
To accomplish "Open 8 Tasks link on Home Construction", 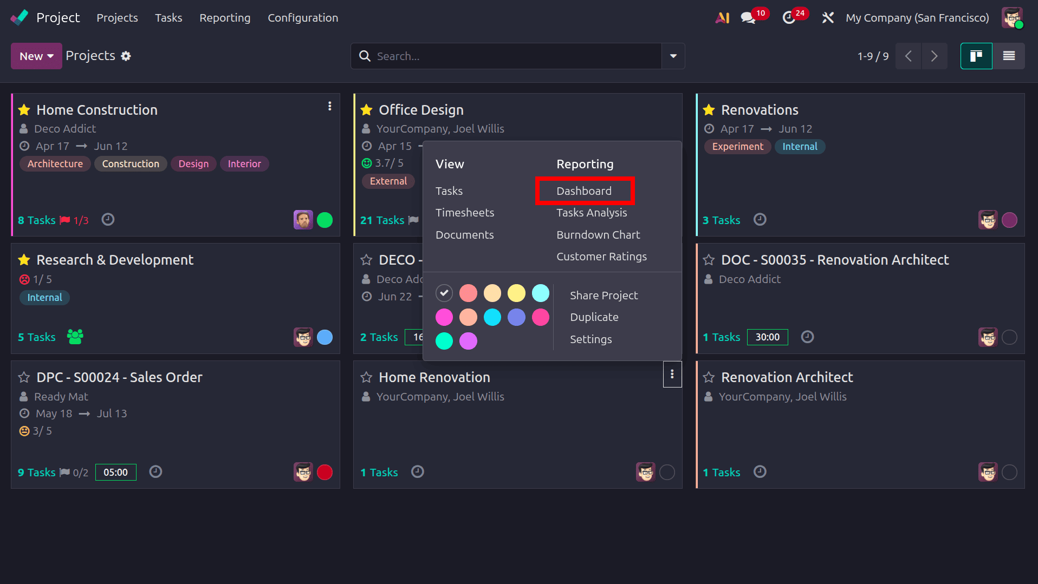I will [x=37, y=220].
